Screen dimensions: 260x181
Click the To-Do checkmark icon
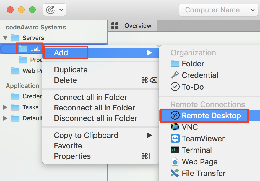pos(175,87)
